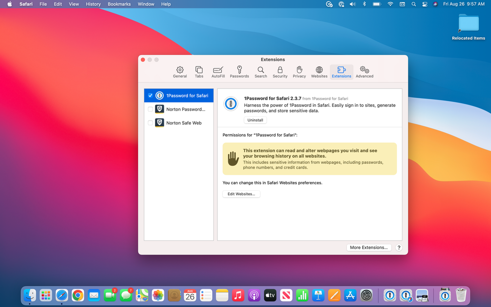Screen dimensions: 491x307
Task: Show the Privacy preferences pane
Action: [x=299, y=72]
